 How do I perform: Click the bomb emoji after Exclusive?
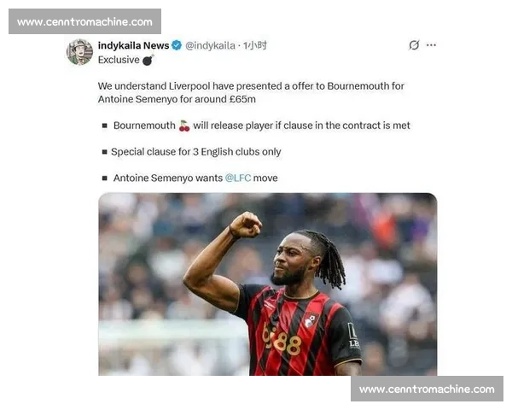coord(148,60)
